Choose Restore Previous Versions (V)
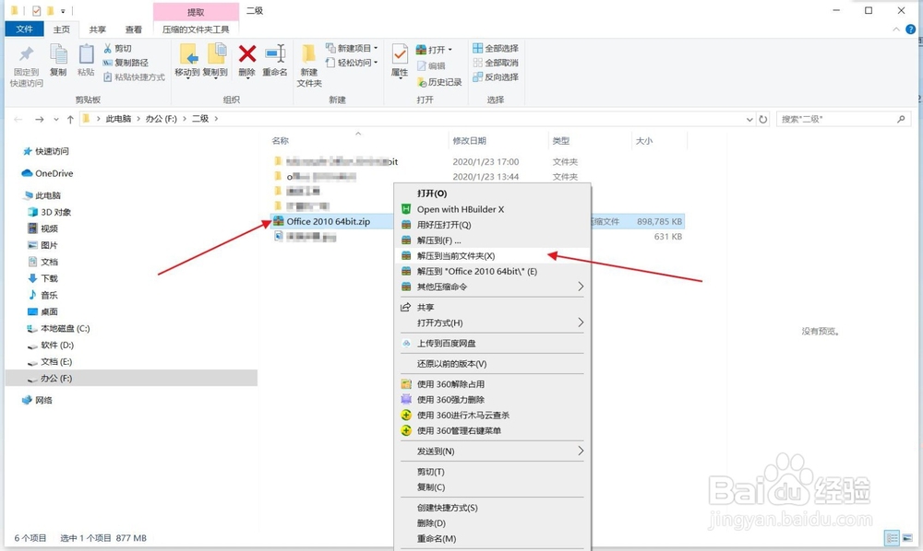923x551 pixels. coord(492,364)
